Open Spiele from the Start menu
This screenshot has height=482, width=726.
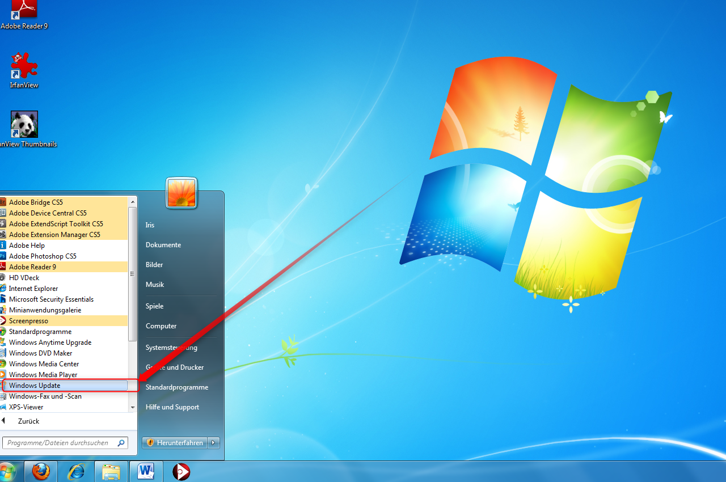coord(154,306)
